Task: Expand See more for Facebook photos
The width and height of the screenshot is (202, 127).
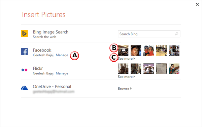Action: coord(126,59)
